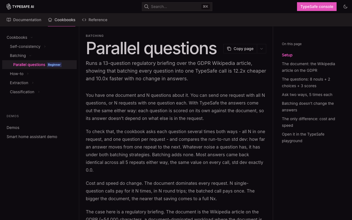Click the Cookbooks chef hat icon

click(x=50, y=20)
